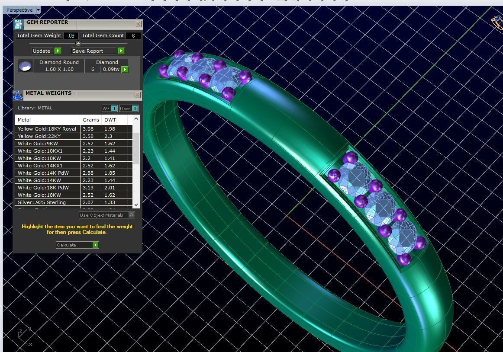Click the Total Gem Count value field

tap(133, 35)
